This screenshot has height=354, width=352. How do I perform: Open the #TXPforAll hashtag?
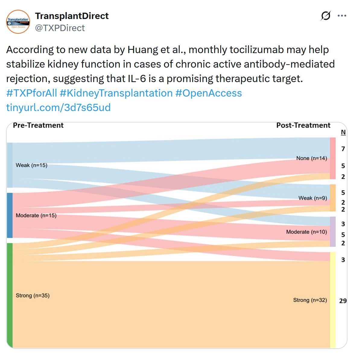[x=32, y=93]
